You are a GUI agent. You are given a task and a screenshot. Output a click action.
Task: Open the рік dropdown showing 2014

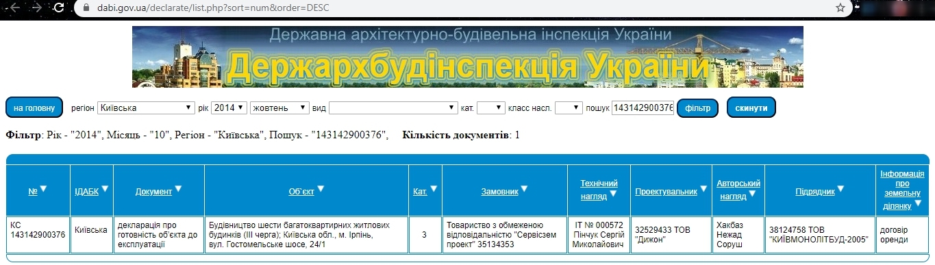pyautogui.click(x=229, y=108)
